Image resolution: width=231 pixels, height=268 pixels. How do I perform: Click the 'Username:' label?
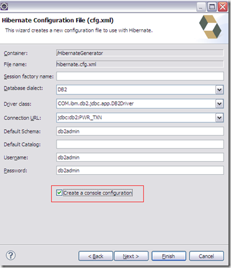tap(16, 157)
